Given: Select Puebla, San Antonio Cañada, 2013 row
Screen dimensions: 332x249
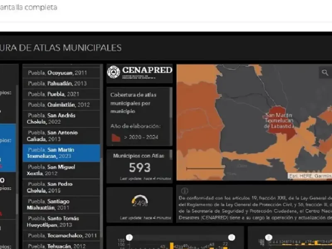Looking at the screenshot, I should [x=61, y=136].
